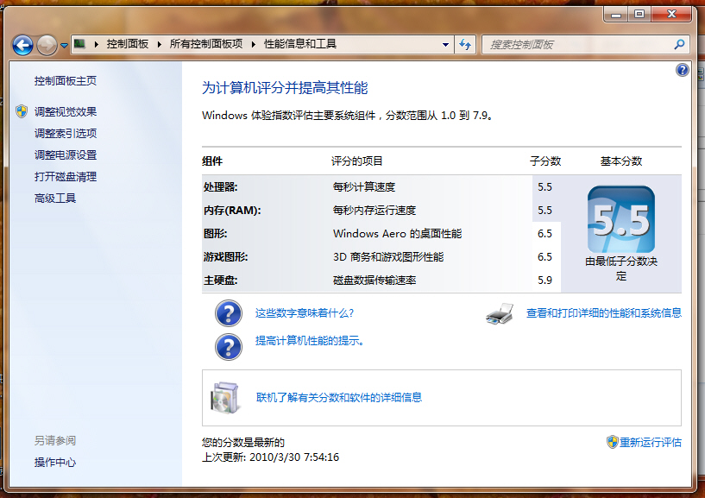The height and width of the screenshot is (498, 705).
Task: Click shield icon beside 重新运行评估
Action: pos(612,442)
